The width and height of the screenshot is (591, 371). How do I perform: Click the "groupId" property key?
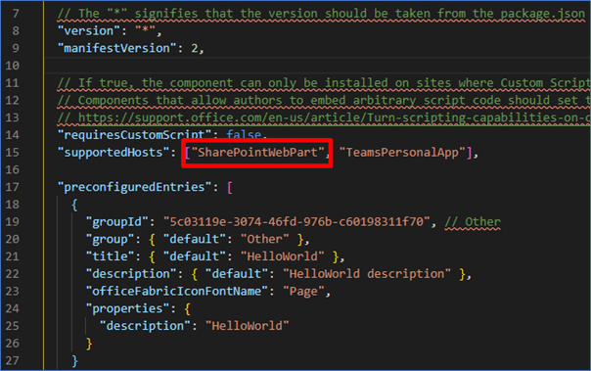116,221
